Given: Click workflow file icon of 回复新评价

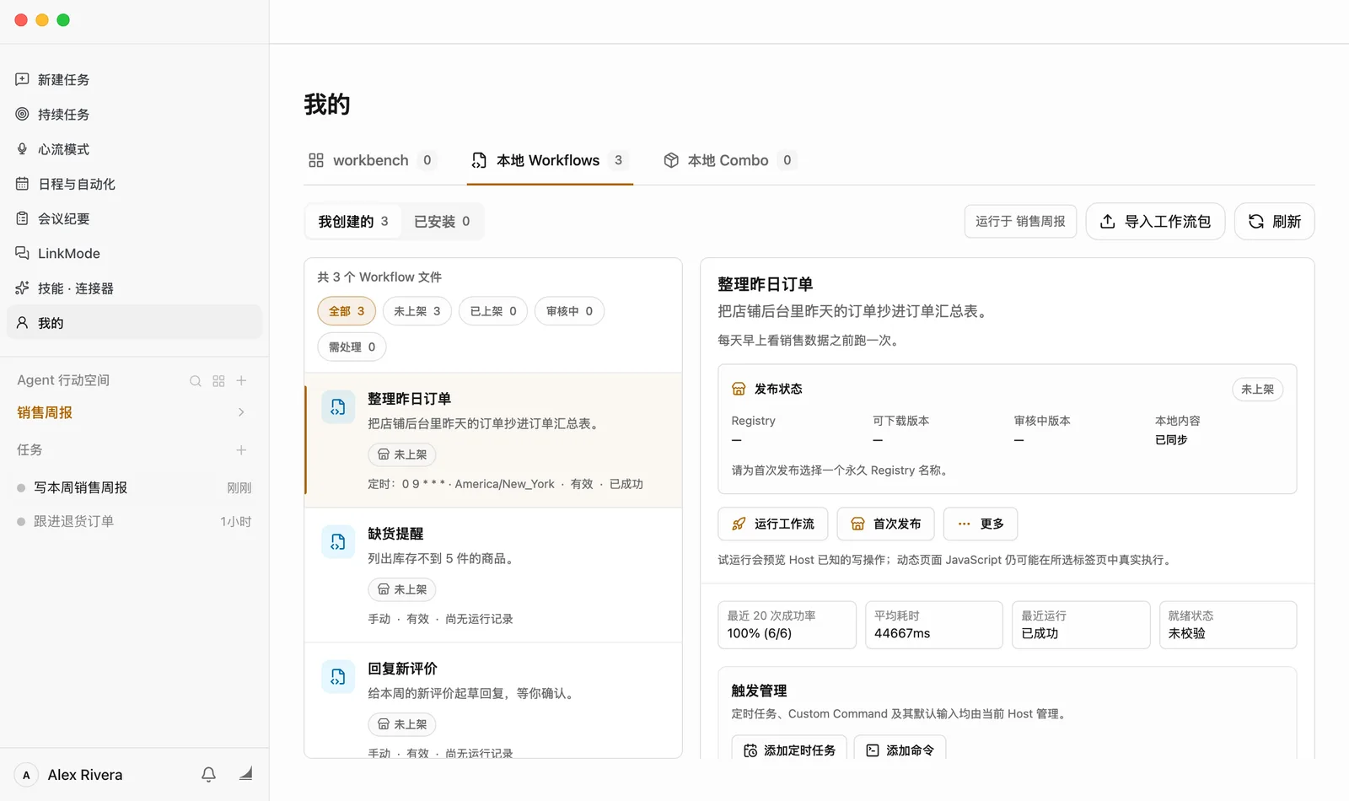Looking at the screenshot, I should pyautogui.click(x=338, y=677).
